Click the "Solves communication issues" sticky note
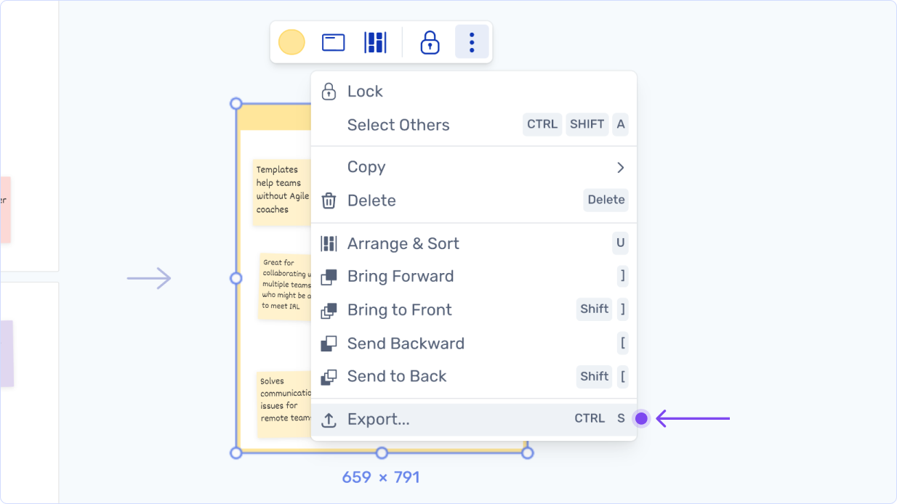Viewport: 897px width, 504px height. (x=285, y=403)
